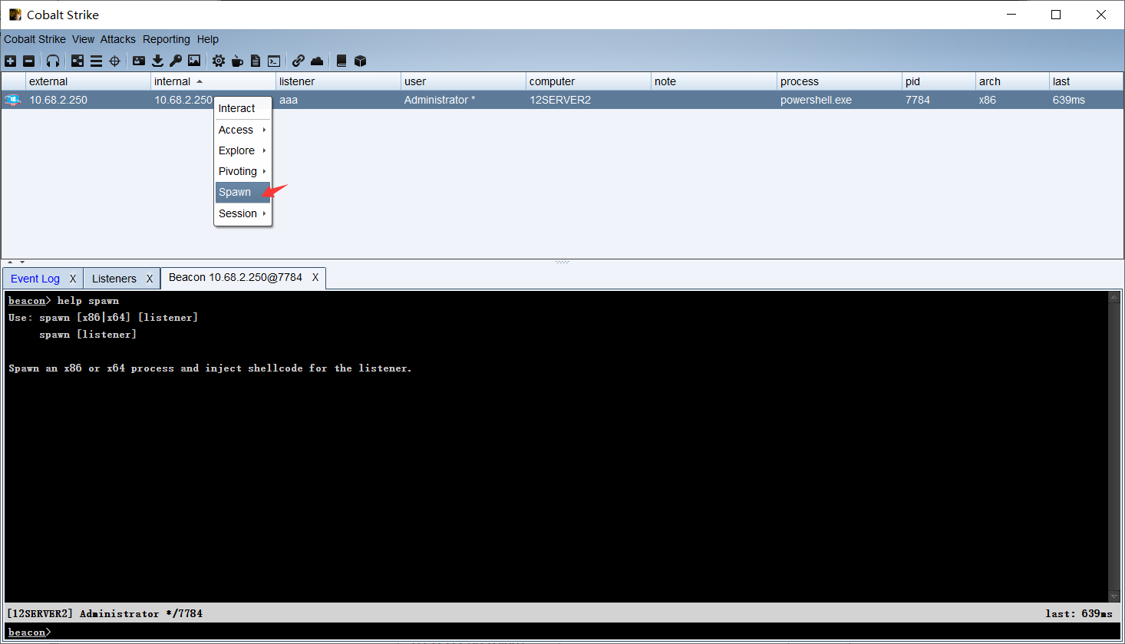Switch to the Session Table view icon

pyautogui.click(x=96, y=61)
